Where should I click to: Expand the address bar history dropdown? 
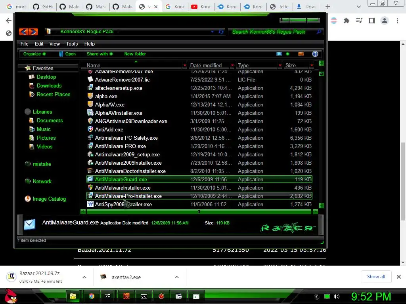point(213,32)
